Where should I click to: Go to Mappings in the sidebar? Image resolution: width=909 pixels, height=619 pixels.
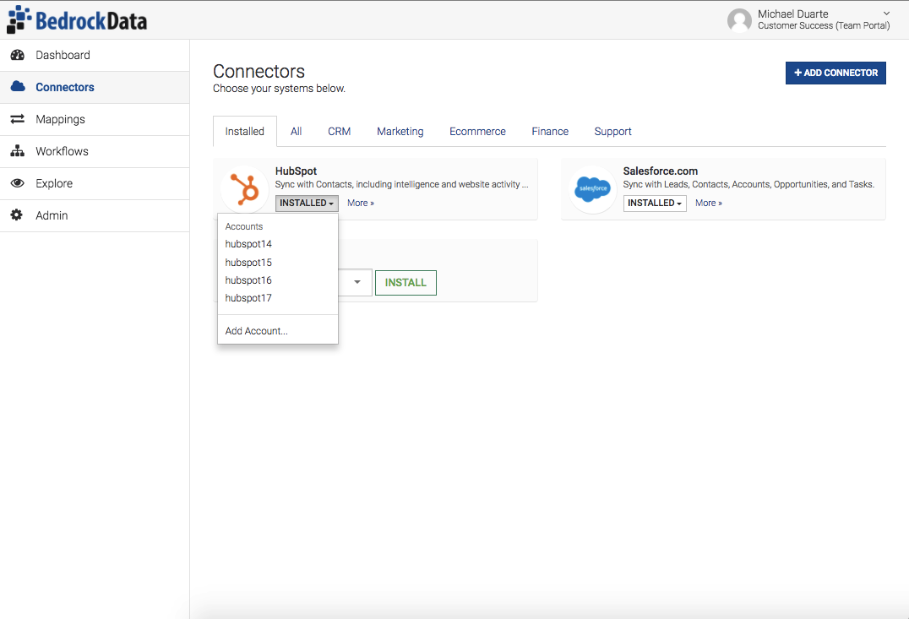point(95,119)
